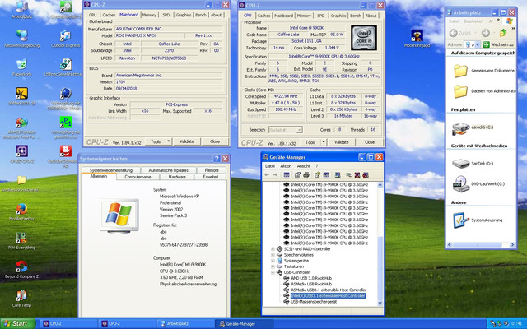Click Close in the right CPU-Z window
The image size is (527, 329).
coord(370,142)
